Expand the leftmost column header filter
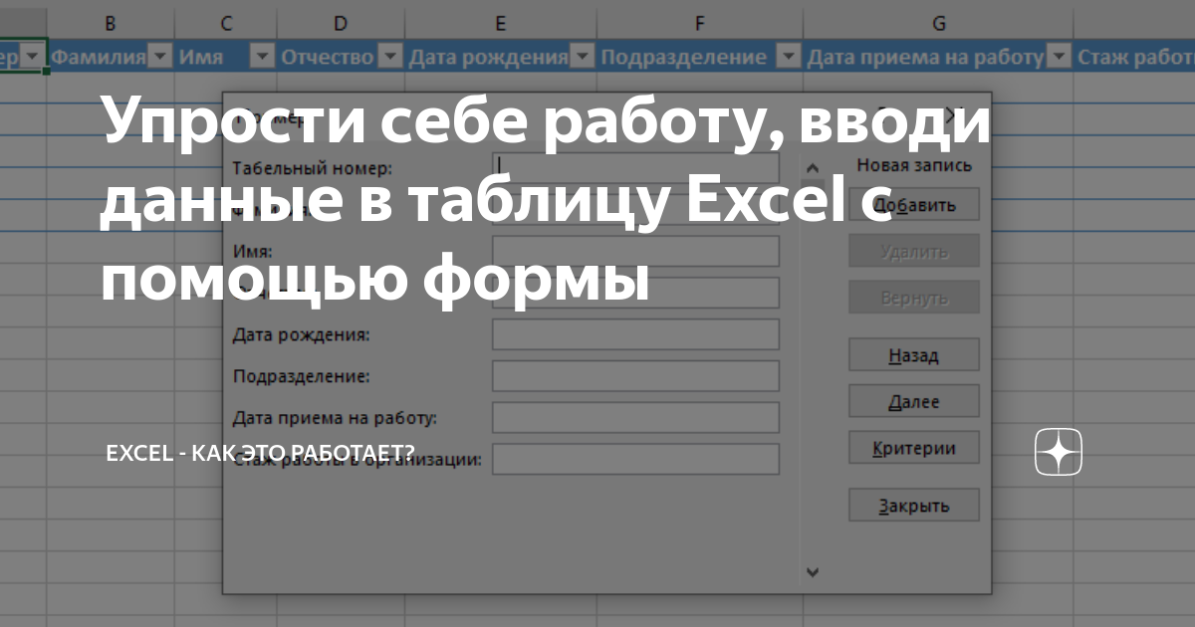This screenshot has height=627, width=1195. click(x=33, y=57)
